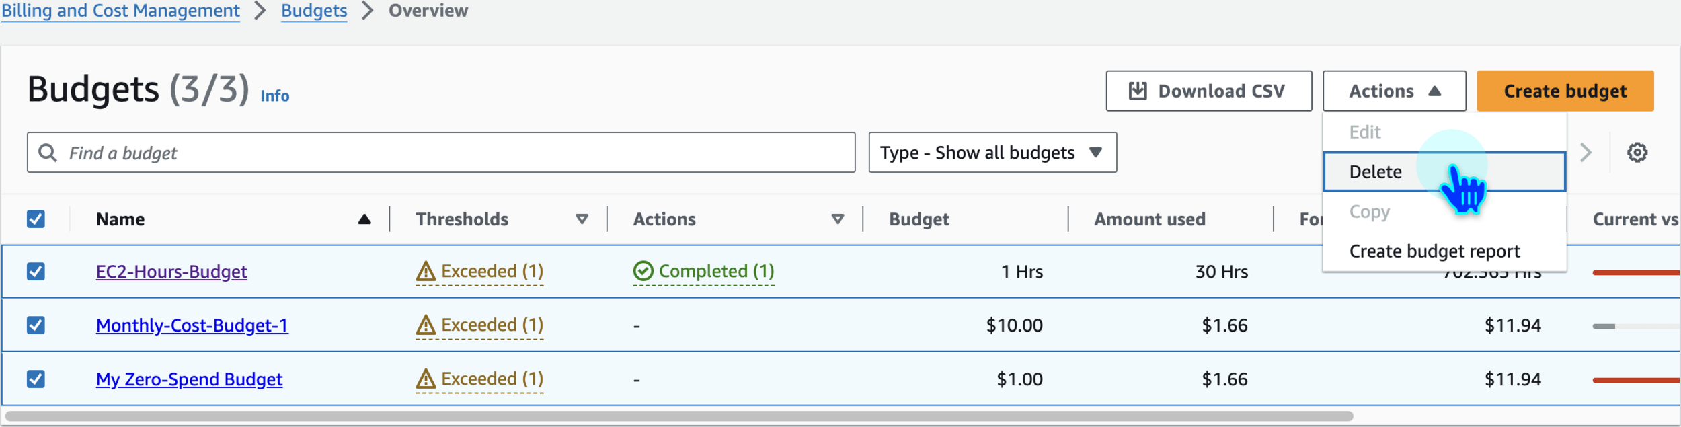Go to next page chevron
Viewport: 1681px width, 427px height.
(1586, 153)
